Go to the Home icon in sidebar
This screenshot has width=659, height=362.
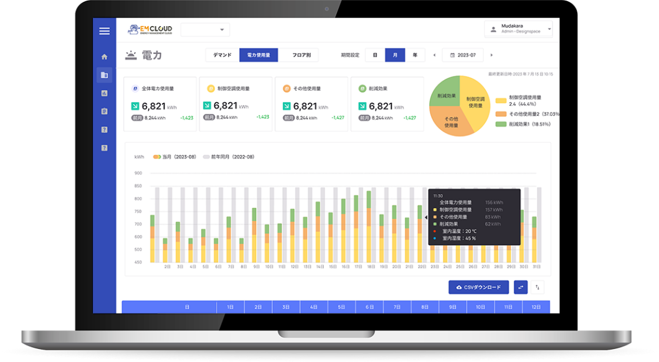pos(104,57)
